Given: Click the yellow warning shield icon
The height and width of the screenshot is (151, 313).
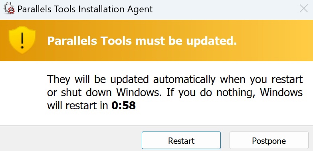Looking at the screenshot, I should click(22, 41).
